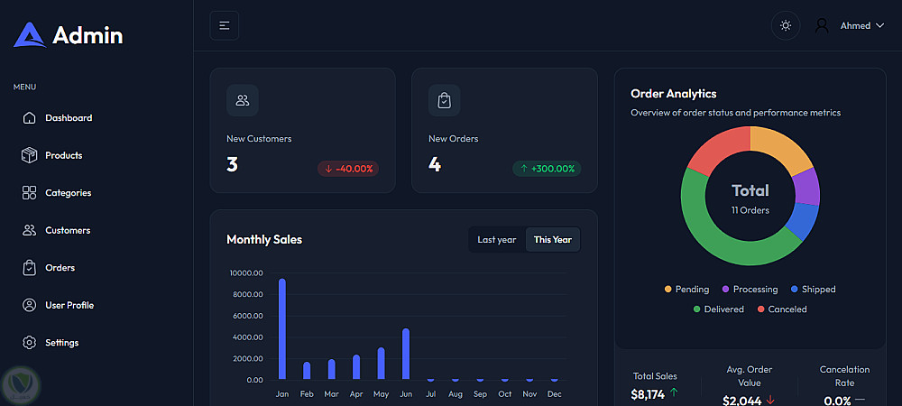
Task: Click the Mar sales bar
Action: (331, 369)
